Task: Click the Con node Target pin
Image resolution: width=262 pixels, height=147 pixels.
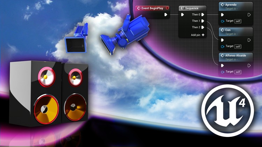Action: point(223,46)
